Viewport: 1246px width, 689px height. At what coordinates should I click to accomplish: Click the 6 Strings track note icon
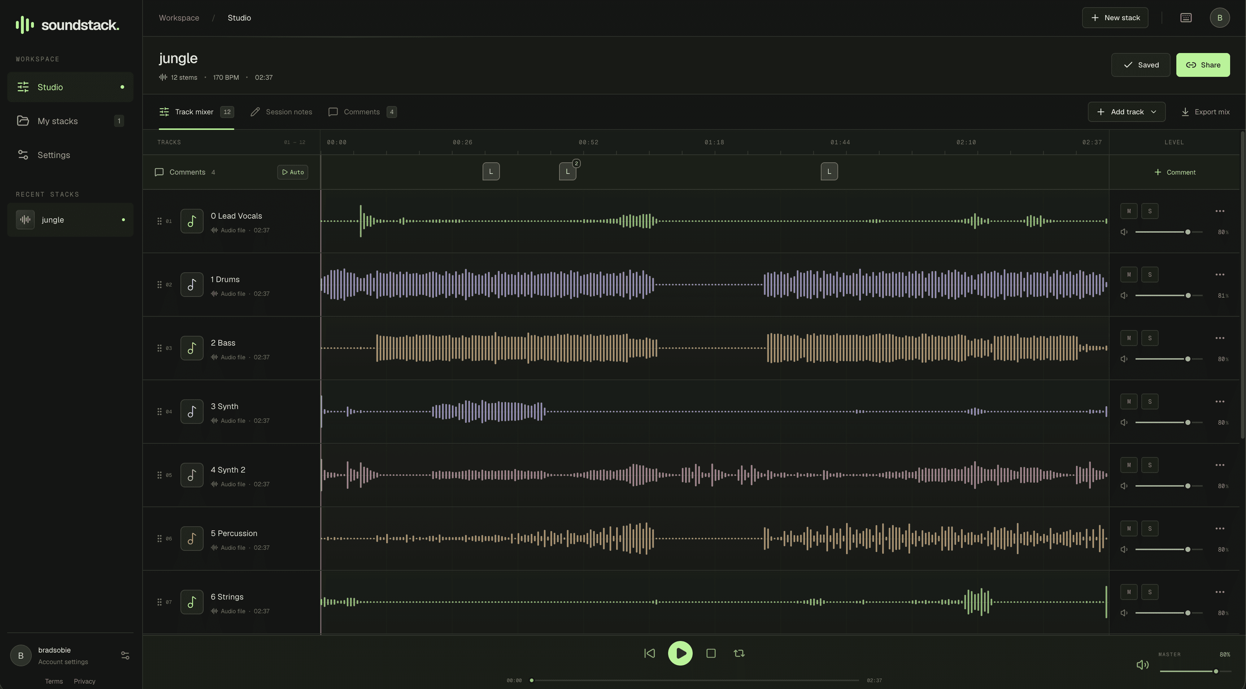pyautogui.click(x=192, y=602)
